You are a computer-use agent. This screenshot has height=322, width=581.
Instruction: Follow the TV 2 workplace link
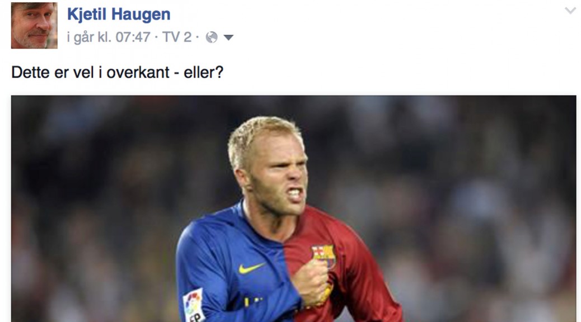pyautogui.click(x=177, y=37)
